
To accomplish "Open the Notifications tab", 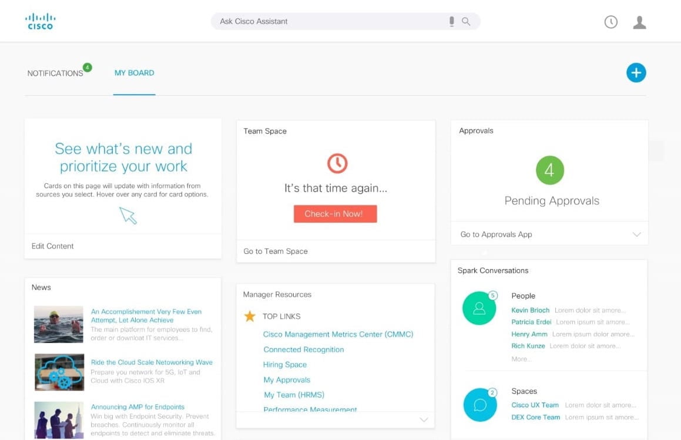I will [55, 73].
